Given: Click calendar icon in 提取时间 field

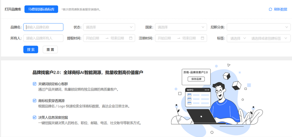Looking at the screenshot, I should (131, 38).
